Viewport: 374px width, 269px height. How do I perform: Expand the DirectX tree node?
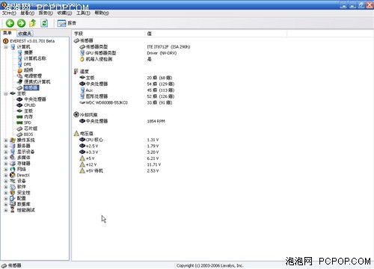pyautogui.click(x=6, y=175)
